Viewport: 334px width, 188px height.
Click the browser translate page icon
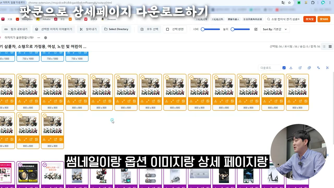coord(283,3)
